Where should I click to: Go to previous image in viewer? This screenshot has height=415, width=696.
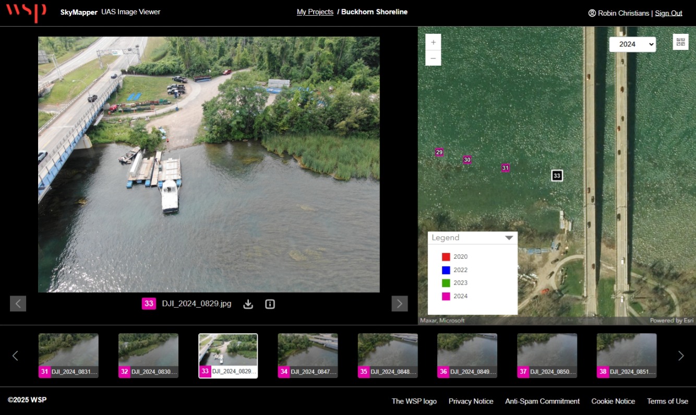[x=18, y=303]
